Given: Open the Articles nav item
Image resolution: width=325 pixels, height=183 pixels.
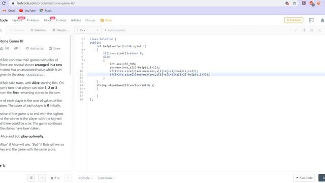Looking at the screenshot, I should pyautogui.click(x=76, y=20).
